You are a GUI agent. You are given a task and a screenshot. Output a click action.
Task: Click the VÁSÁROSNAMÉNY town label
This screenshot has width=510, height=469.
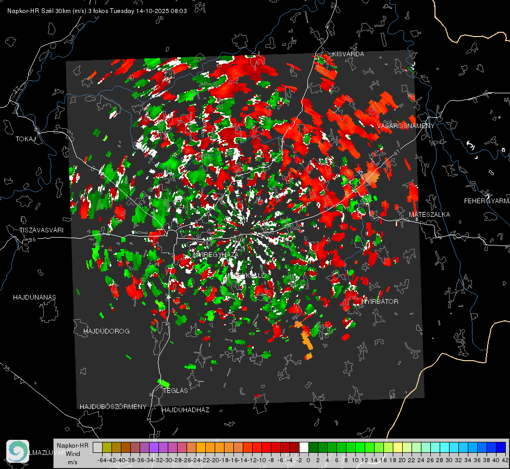[x=406, y=126]
